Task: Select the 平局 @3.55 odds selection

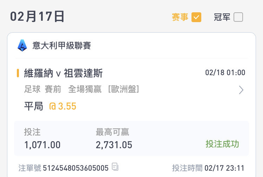Action: [x=50, y=106]
